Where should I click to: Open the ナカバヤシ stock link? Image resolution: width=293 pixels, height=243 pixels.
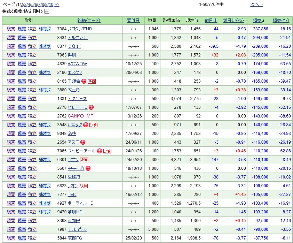(x=77, y=229)
